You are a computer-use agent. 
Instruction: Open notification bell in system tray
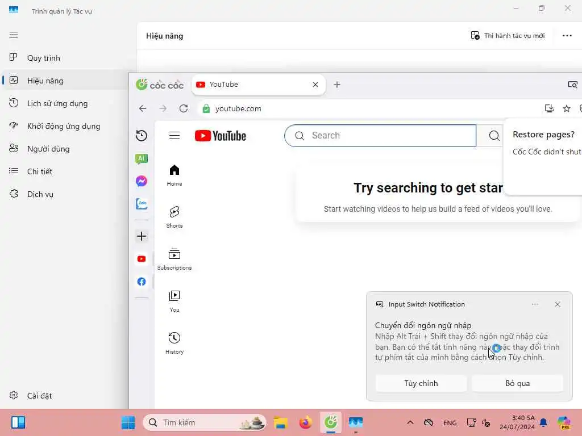(x=543, y=422)
